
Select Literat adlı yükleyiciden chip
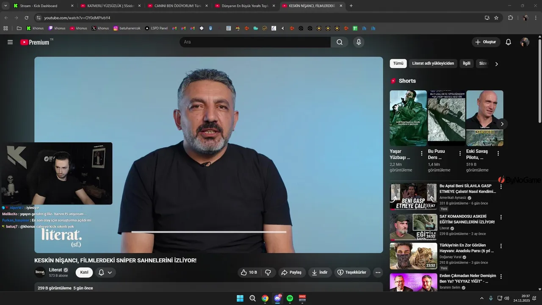click(433, 64)
